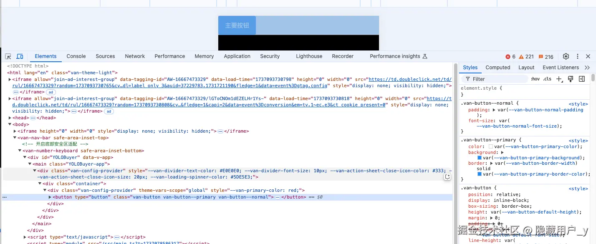Screen dimensions: 596x244
Task: Expand the second doubleclick iframe node
Action: (10, 98)
